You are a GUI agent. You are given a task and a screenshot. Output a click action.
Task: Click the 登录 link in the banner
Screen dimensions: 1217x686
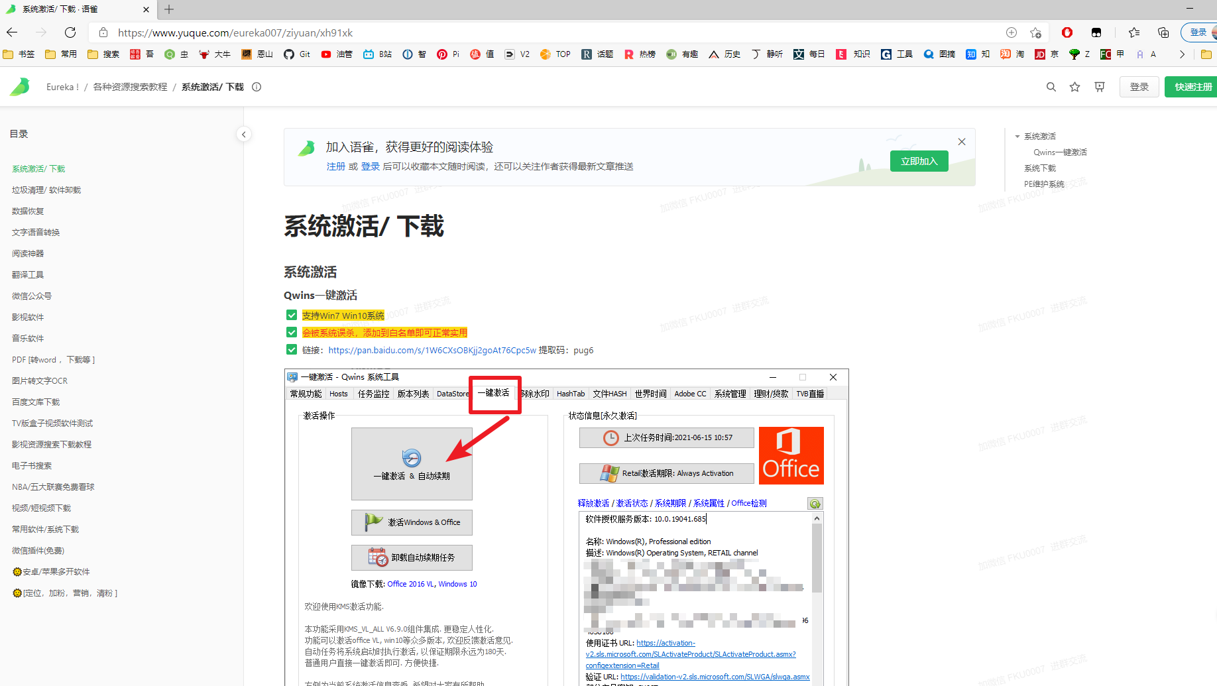pyautogui.click(x=371, y=166)
